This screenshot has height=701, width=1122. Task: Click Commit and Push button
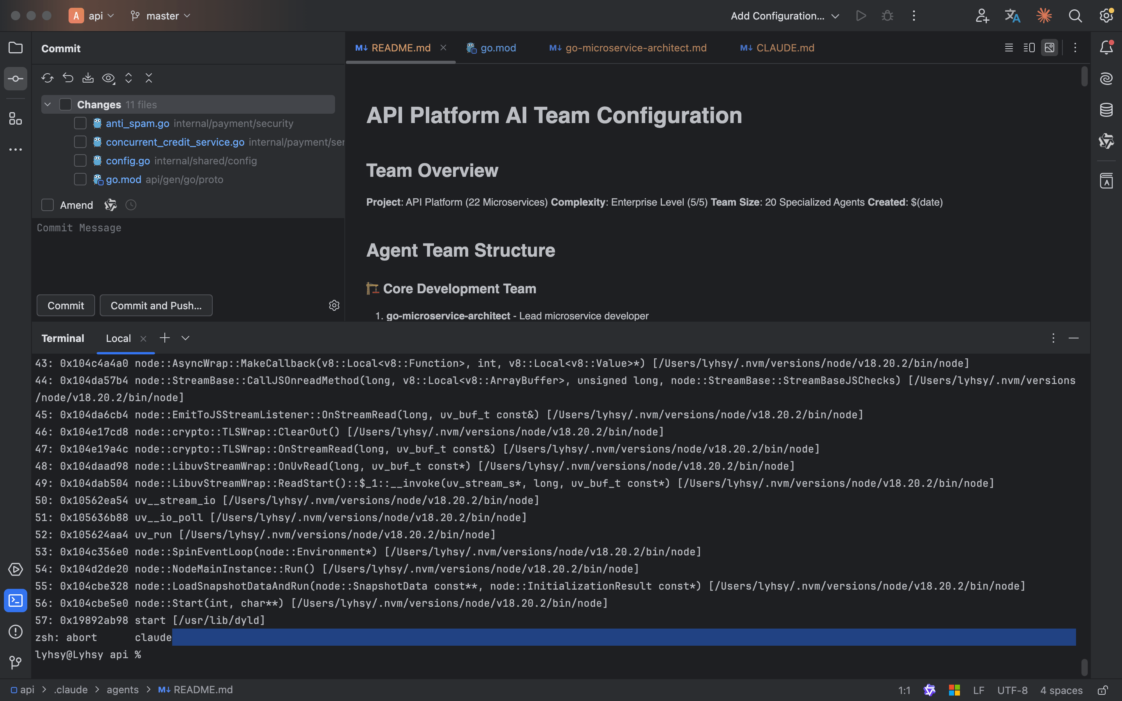156,306
